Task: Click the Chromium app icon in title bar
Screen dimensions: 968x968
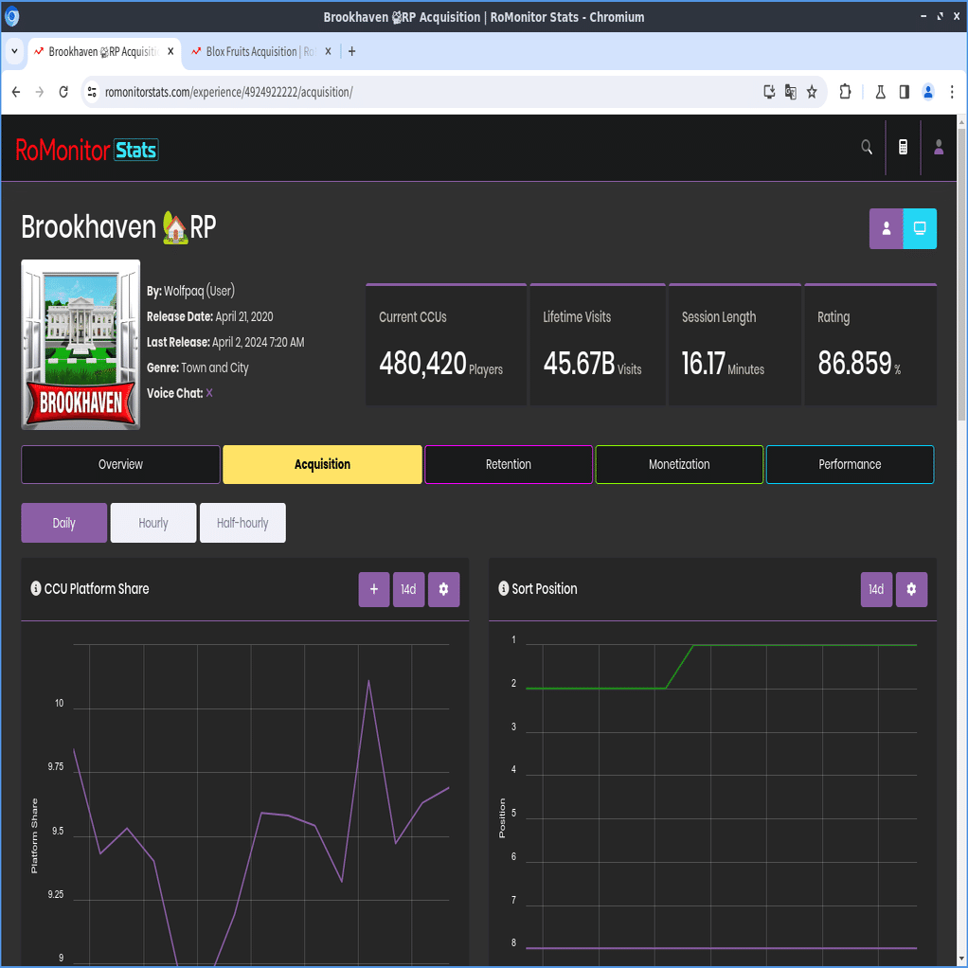Action: click(x=11, y=17)
